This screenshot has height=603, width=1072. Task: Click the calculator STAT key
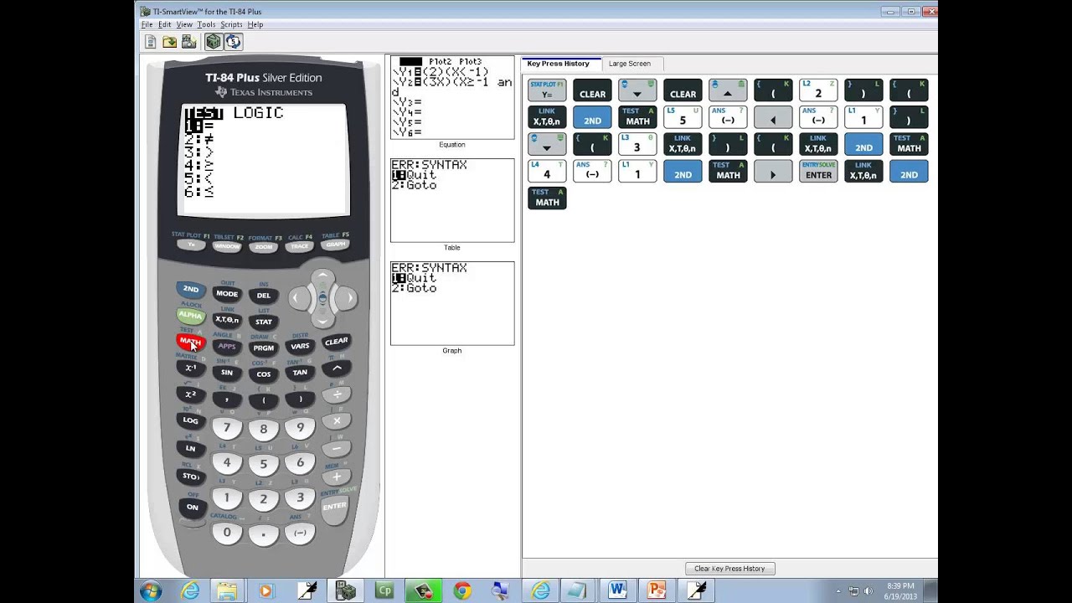[x=264, y=322]
